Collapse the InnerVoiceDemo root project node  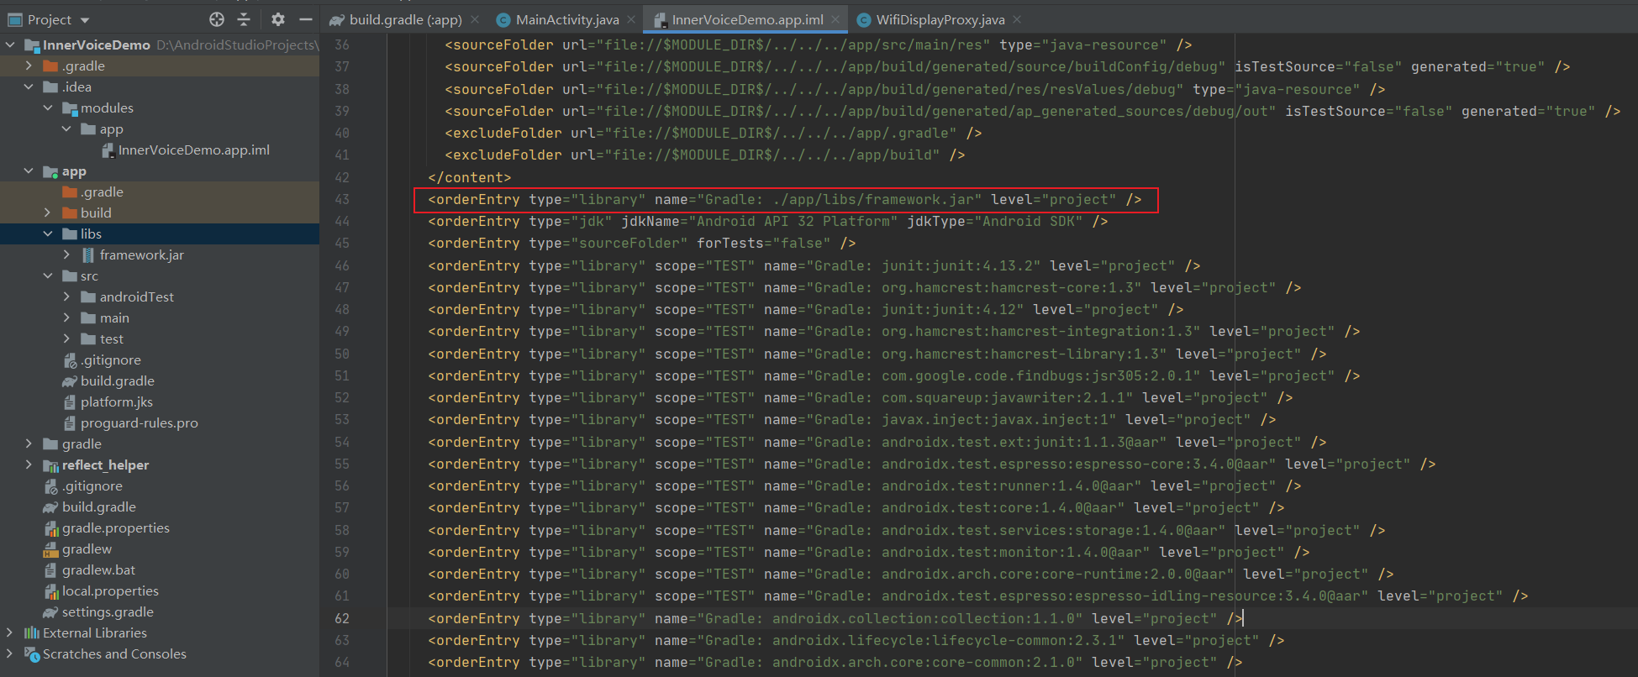(10, 45)
